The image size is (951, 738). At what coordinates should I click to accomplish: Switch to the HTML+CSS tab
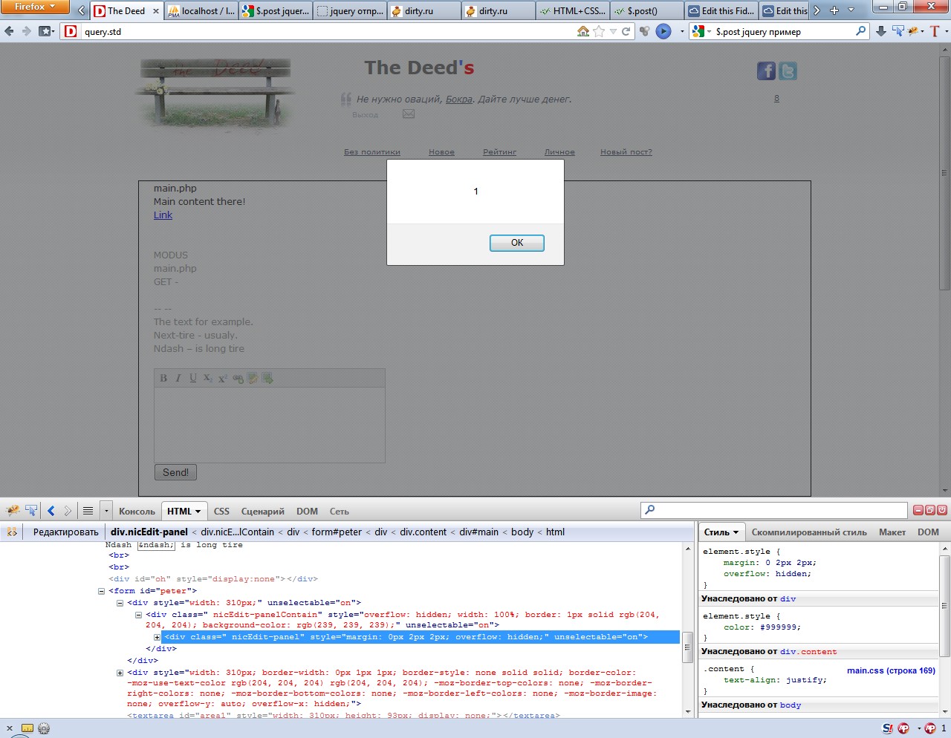[x=573, y=10]
